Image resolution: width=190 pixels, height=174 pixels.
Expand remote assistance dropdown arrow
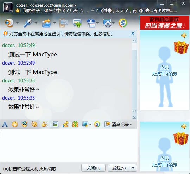click(114, 23)
